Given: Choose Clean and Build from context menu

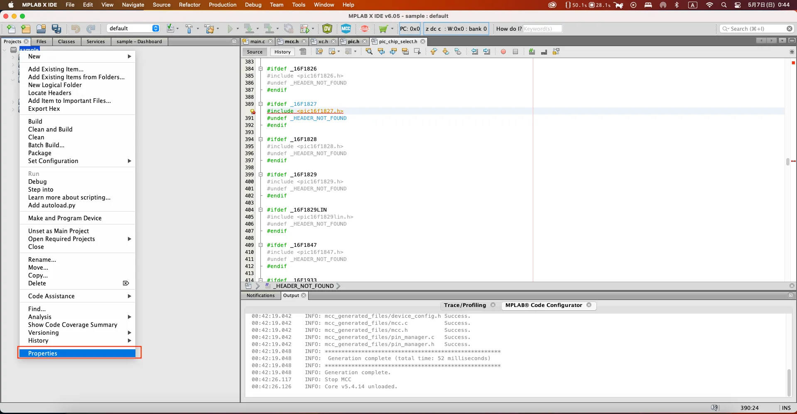Looking at the screenshot, I should click(x=77, y=129).
